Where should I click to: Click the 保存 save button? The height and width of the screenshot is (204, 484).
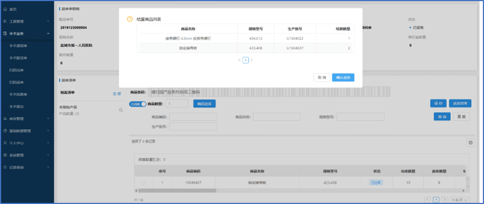pyautogui.click(x=438, y=103)
